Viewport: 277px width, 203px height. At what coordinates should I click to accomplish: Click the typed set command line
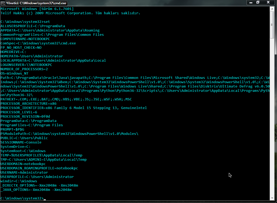pos(25,22)
